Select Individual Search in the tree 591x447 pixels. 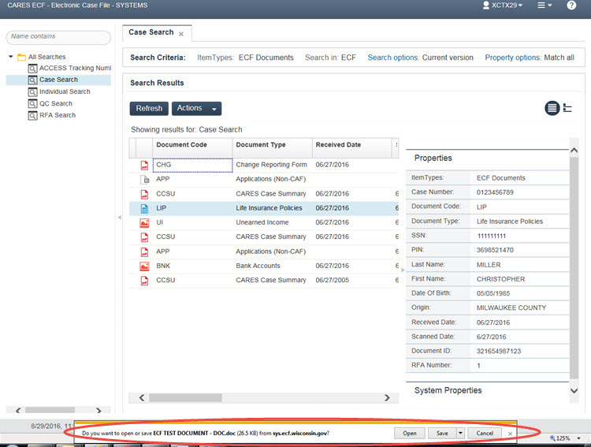[x=65, y=91]
